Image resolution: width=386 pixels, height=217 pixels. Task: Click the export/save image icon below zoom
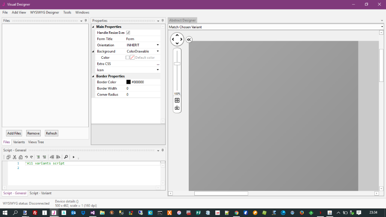[177, 108]
